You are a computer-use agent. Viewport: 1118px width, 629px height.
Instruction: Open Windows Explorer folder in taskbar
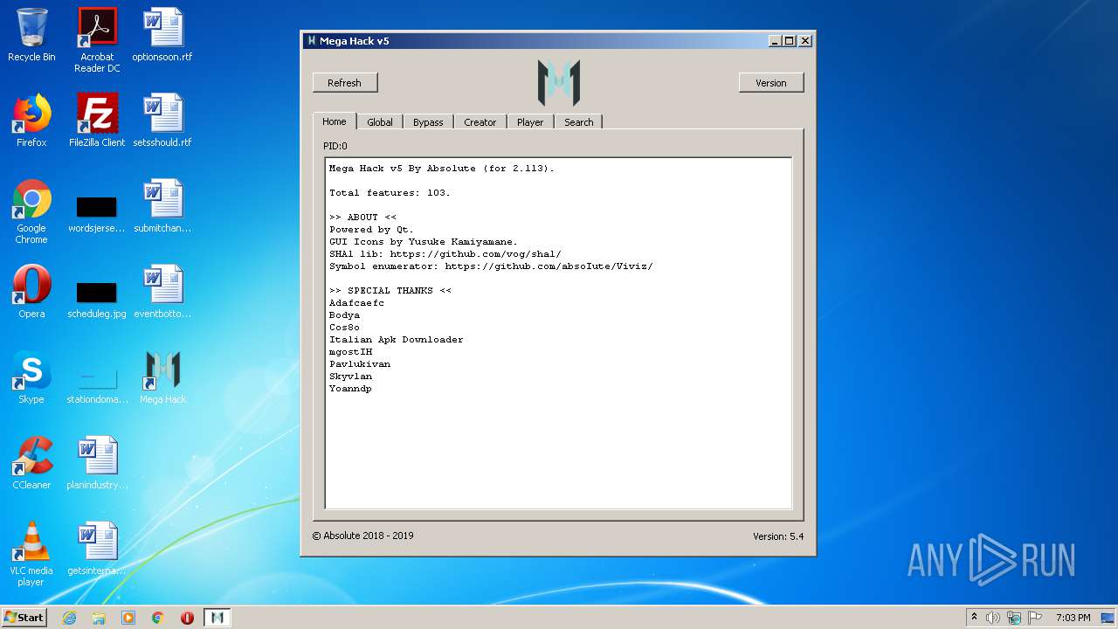tap(99, 618)
